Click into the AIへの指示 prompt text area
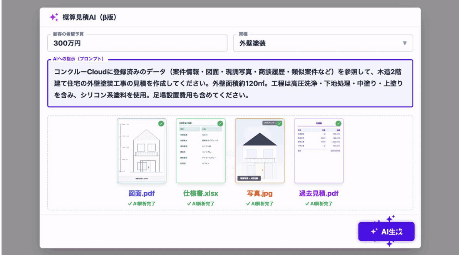Image resolution: width=459 pixels, height=255 pixels. tap(230, 83)
